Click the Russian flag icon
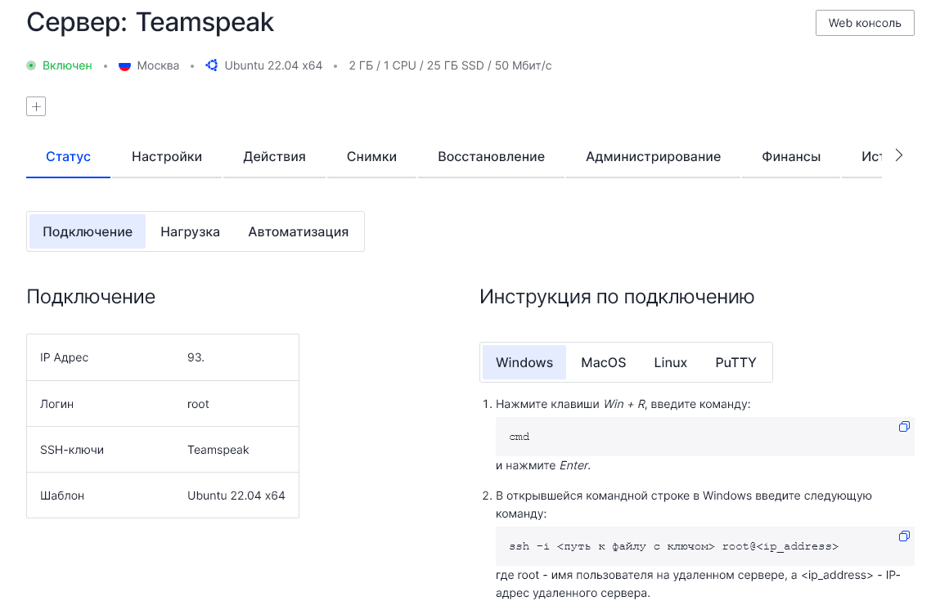The width and height of the screenshot is (940, 610). click(125, 65)
